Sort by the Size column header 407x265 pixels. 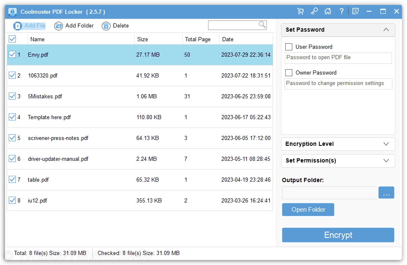point(143,39)
